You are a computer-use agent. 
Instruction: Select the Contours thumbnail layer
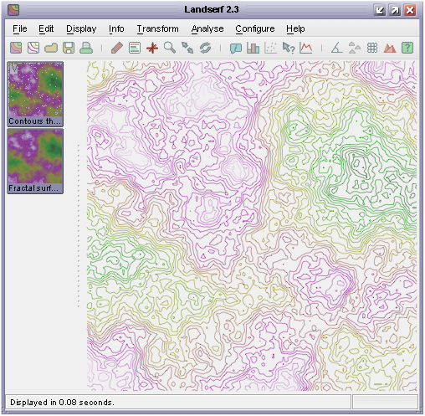pos(35,94)
